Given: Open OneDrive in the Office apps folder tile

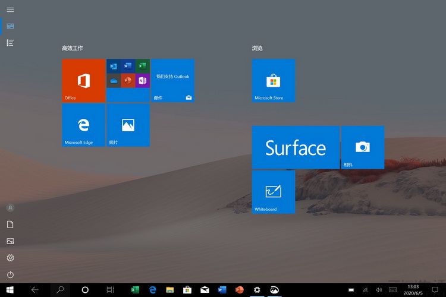Looking at the screenshot, I should 114,81.
